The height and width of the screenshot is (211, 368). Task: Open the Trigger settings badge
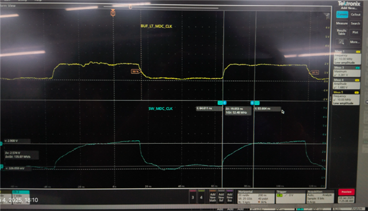click(x=290, y=197)
